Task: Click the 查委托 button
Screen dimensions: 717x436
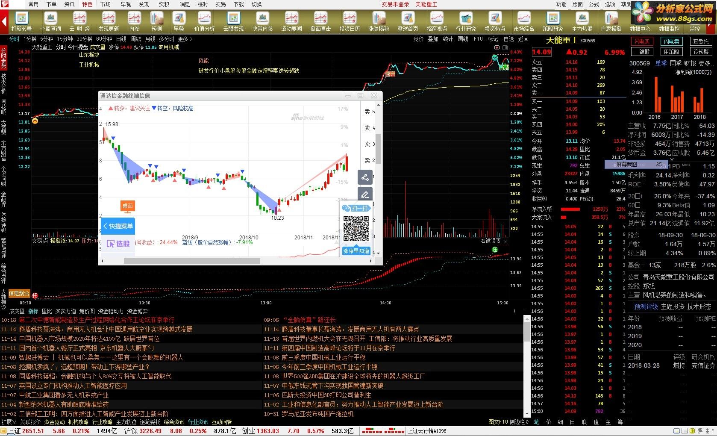Action: [x=701, y=41]
